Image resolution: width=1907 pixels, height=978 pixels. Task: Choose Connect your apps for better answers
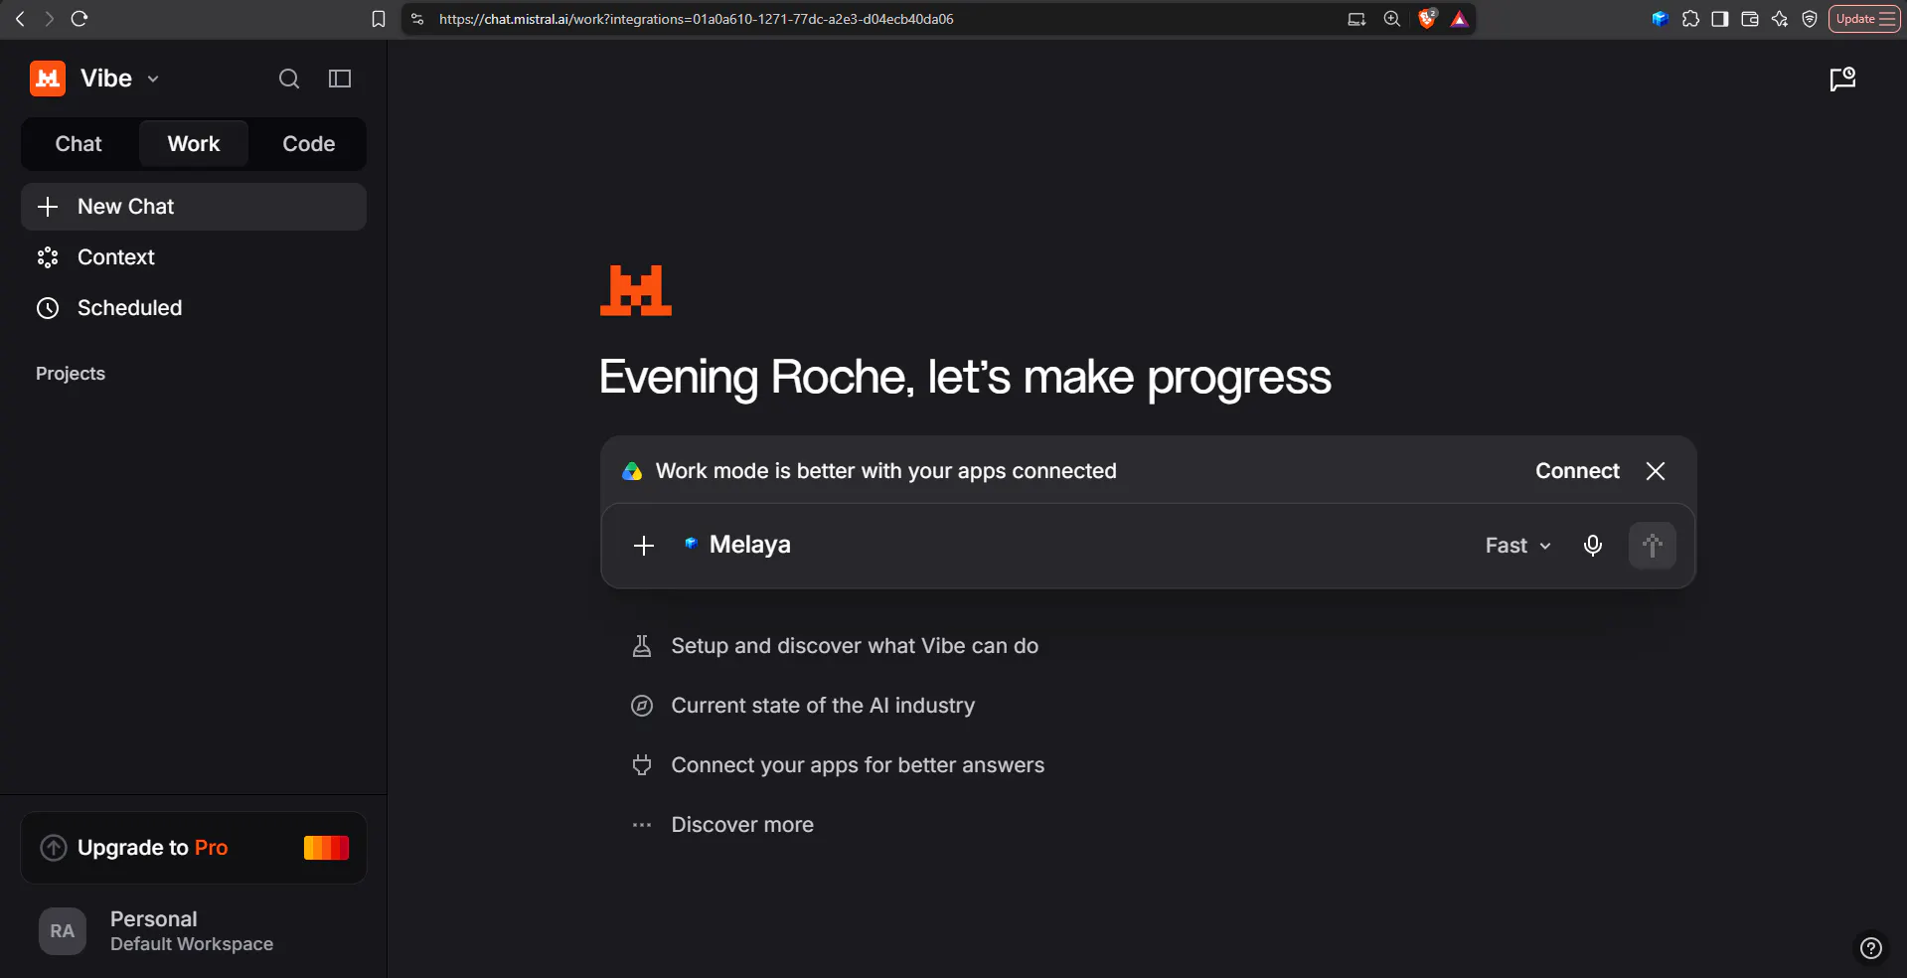pyautogui.click(x=839, y=765)
